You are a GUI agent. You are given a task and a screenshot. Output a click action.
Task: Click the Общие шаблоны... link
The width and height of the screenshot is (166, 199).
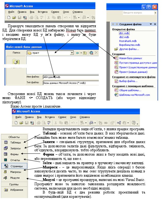tap(130, 90)
